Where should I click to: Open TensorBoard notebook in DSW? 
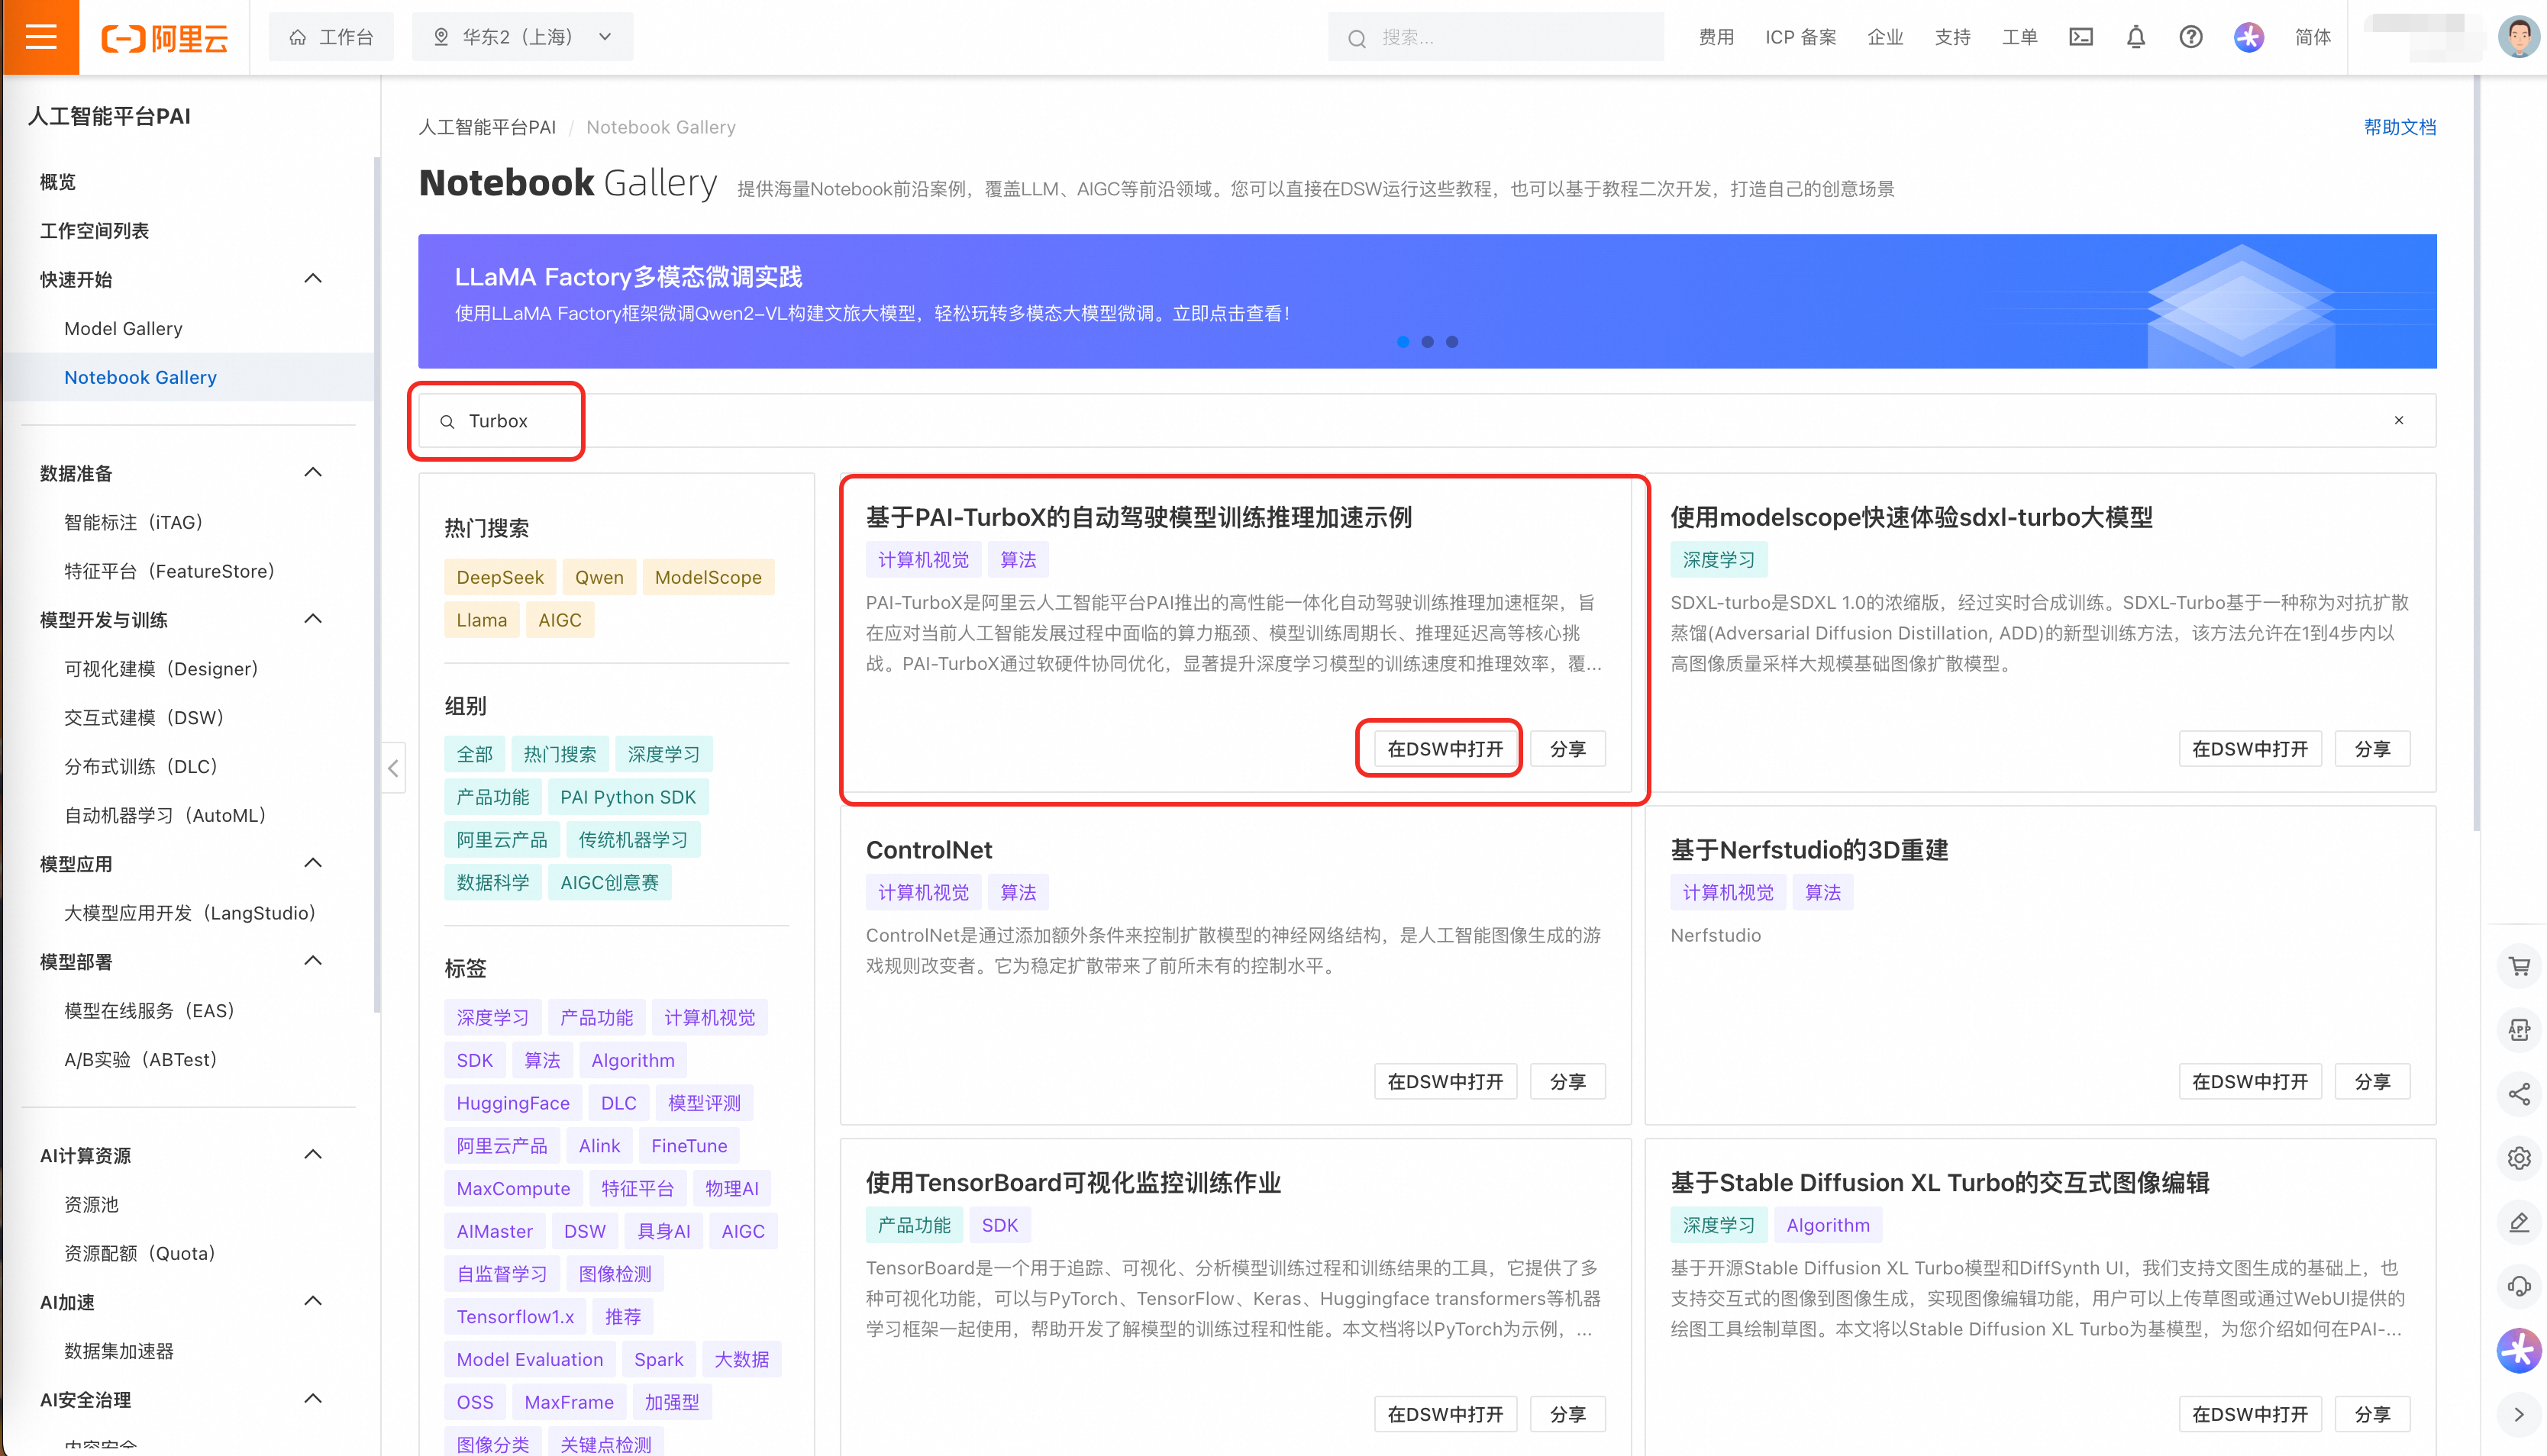pos(1445,1415)
